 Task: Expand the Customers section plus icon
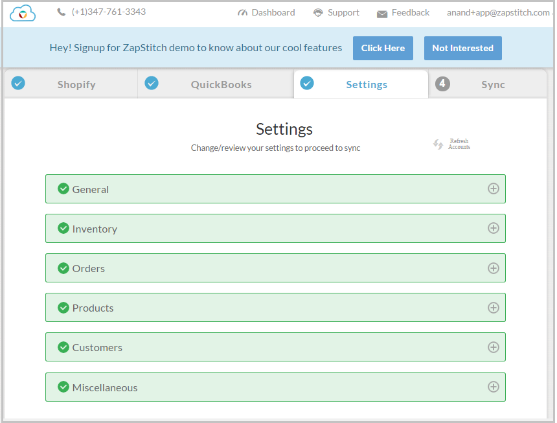[x=493, y=347]
